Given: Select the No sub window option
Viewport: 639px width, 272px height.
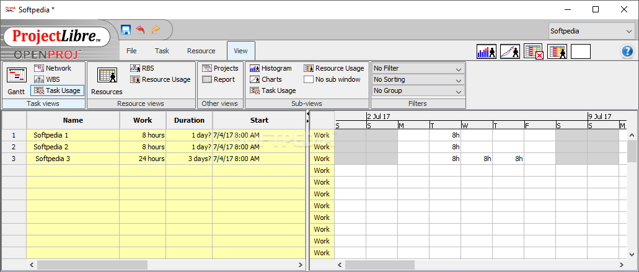Looking at the screenshot, I should (x=333, y=79).
